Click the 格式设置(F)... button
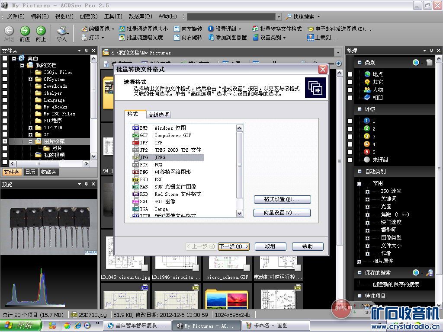The width and height of the screenshot is (443, 332). coord(282,199)
